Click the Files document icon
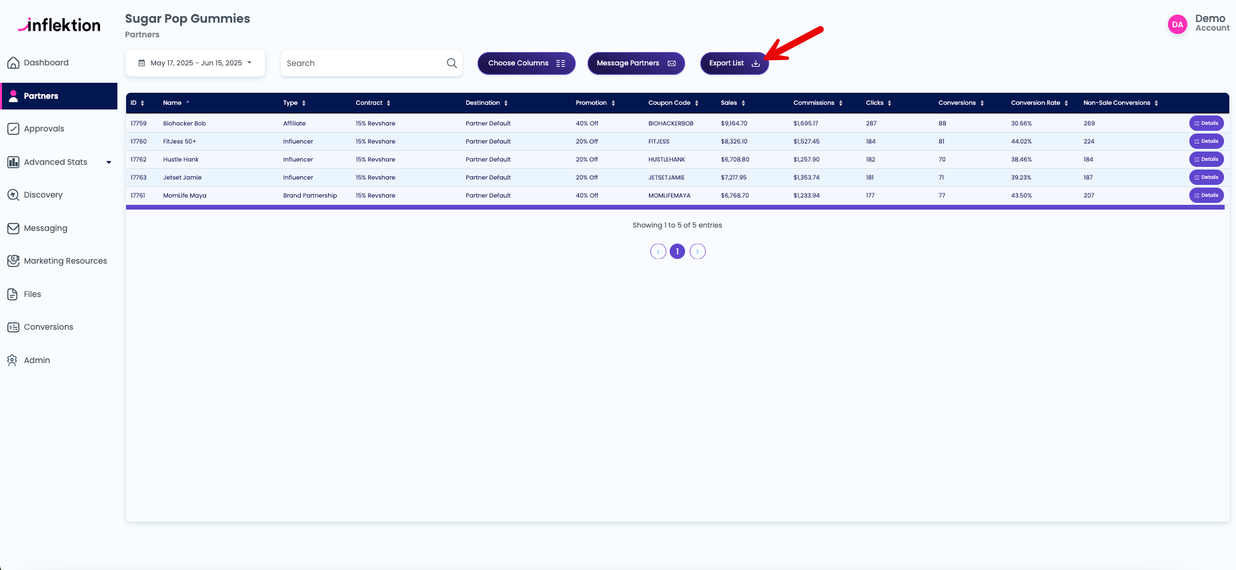Screen dimensions: 1236x570 (13, 294)
